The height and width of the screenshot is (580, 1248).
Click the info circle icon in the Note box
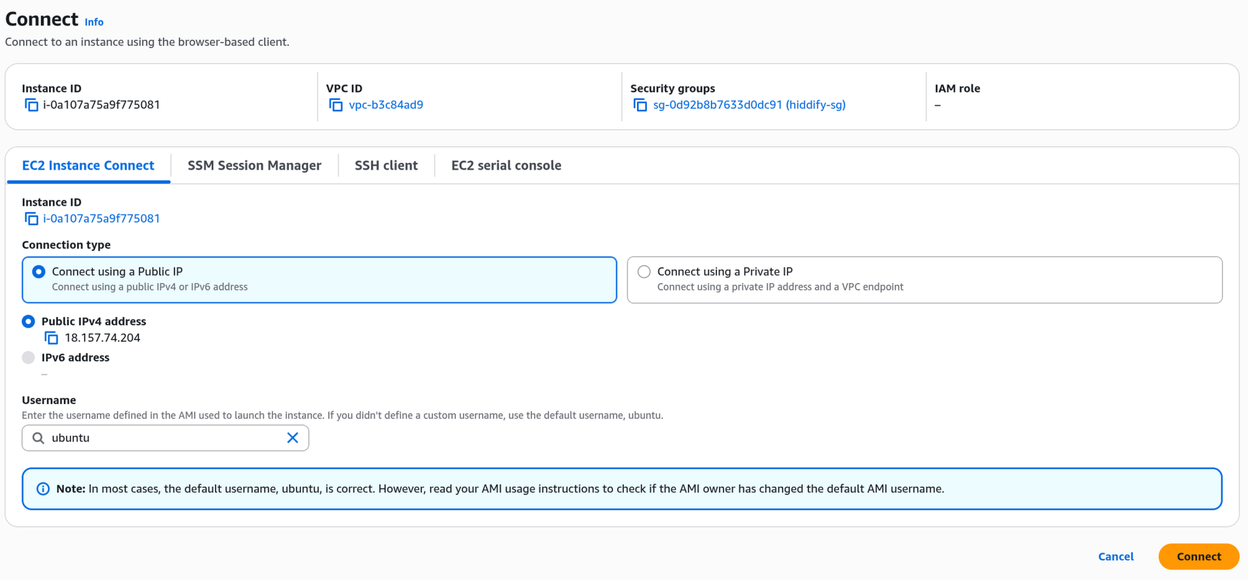point(42,488)
